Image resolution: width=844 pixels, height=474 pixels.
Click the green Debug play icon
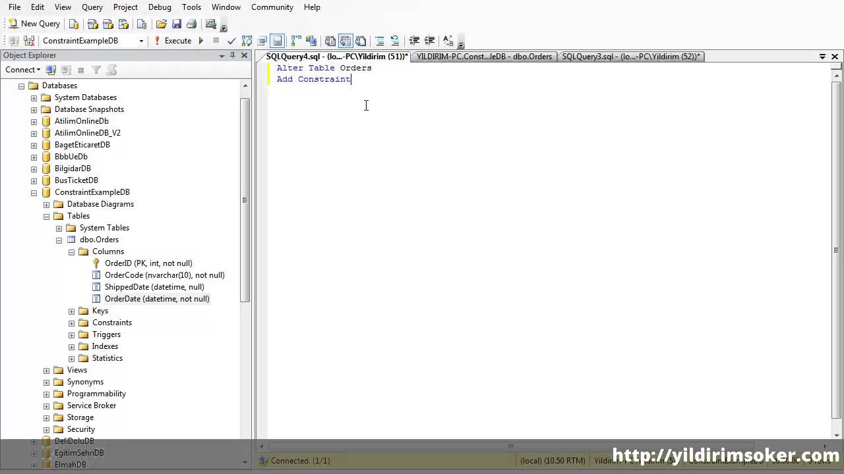[x=201, y=41]
